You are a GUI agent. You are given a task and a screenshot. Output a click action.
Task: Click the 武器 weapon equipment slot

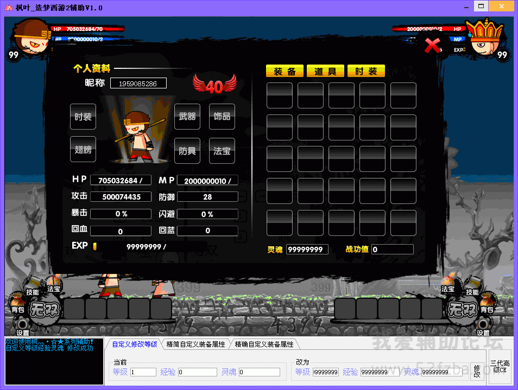(187, 117)
